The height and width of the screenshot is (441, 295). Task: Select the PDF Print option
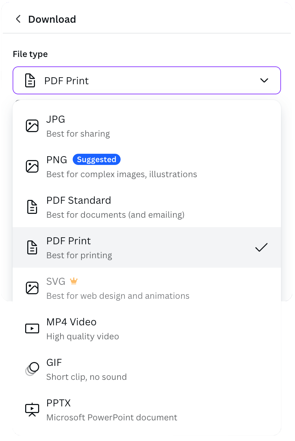(147, 247)
